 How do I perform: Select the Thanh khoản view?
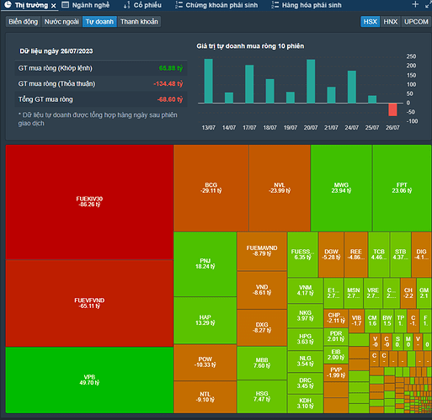click(139, 22)
